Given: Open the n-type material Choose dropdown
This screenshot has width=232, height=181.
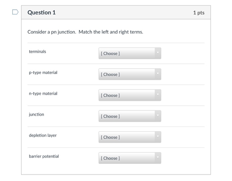Looking at the screenshot, I should point(130,95).
